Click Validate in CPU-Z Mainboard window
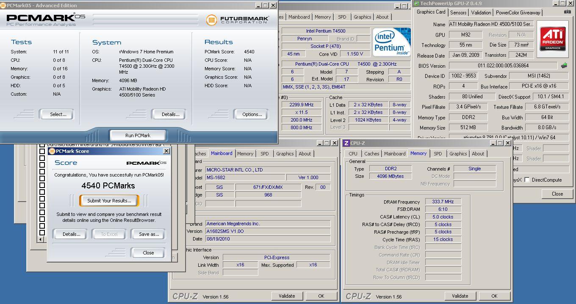The height and width of the screenshot is (304, 576). tap(287, 296)
